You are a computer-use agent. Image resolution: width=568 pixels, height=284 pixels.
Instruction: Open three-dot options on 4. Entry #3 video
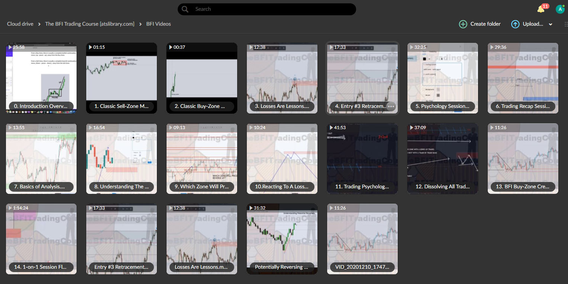point(390,106)
